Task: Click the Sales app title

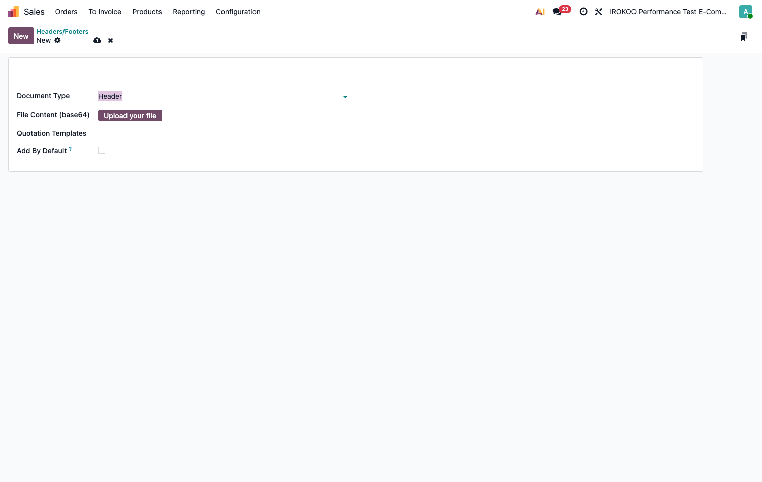Action: pyautogui.click(x=34, y=12)
